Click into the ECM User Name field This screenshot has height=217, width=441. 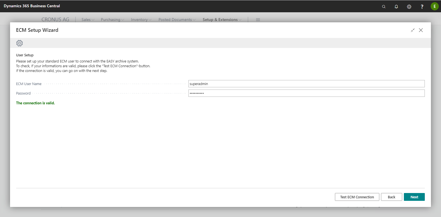coord(306,84)
